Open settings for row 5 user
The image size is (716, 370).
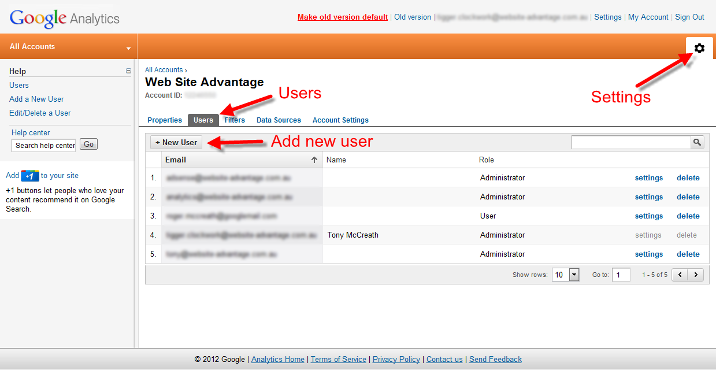tap(649, 254)
